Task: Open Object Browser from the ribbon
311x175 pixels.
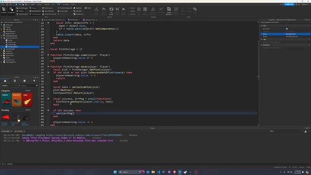Action: coord(22,14)
